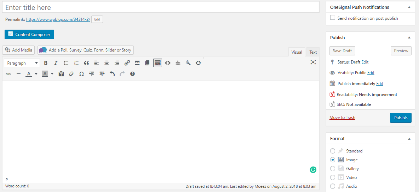Switch to the Text editor tab
The width and height of the screenshot is (419, 192).
pyautogui.click(x=313, y=52)
